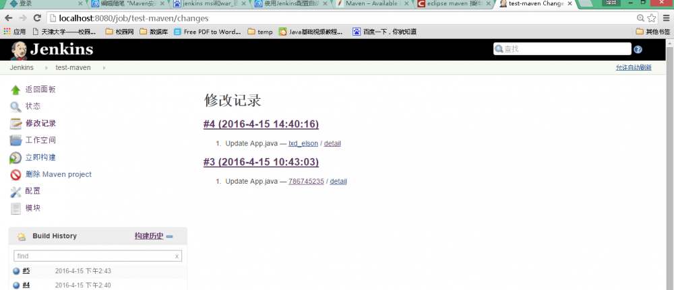Viewport: 674px width, 290px height.
Task: Click the wrench tools icon beside 配置
Action: click(16, 192)
